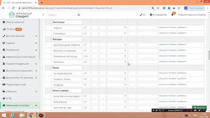The width and height of the screenshot is (210, 118).
Task: Open Руководство manual link
Action: [158, 15]
